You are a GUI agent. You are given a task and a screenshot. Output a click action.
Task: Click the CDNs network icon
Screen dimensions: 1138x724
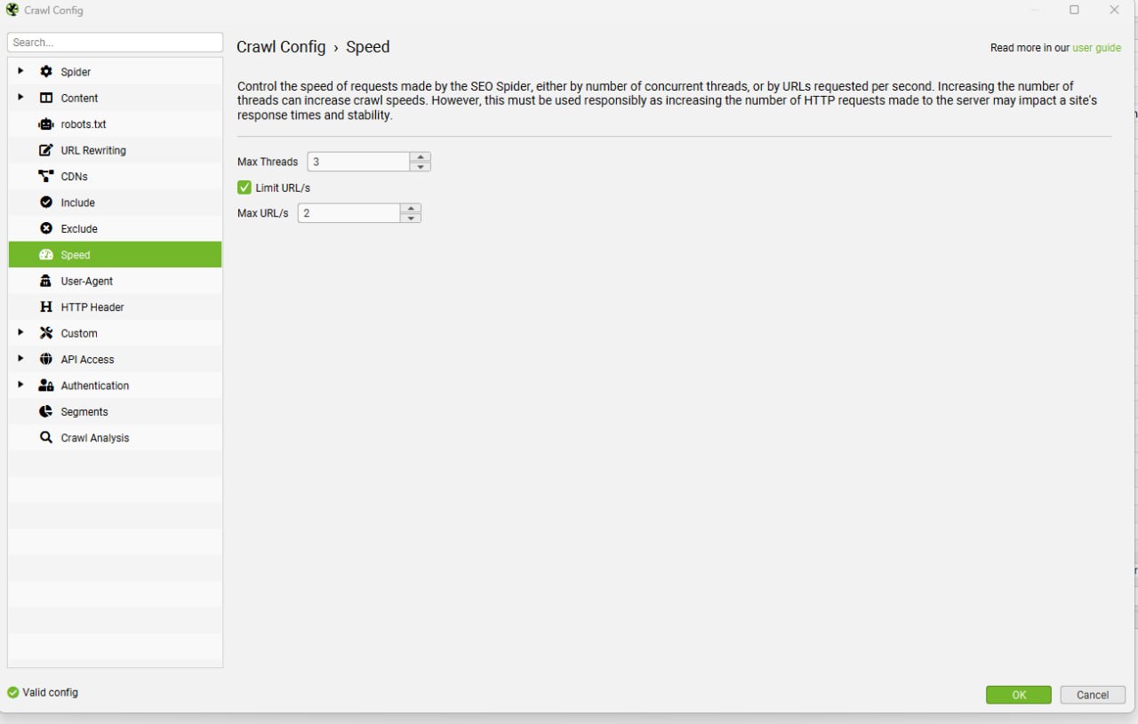46,176
